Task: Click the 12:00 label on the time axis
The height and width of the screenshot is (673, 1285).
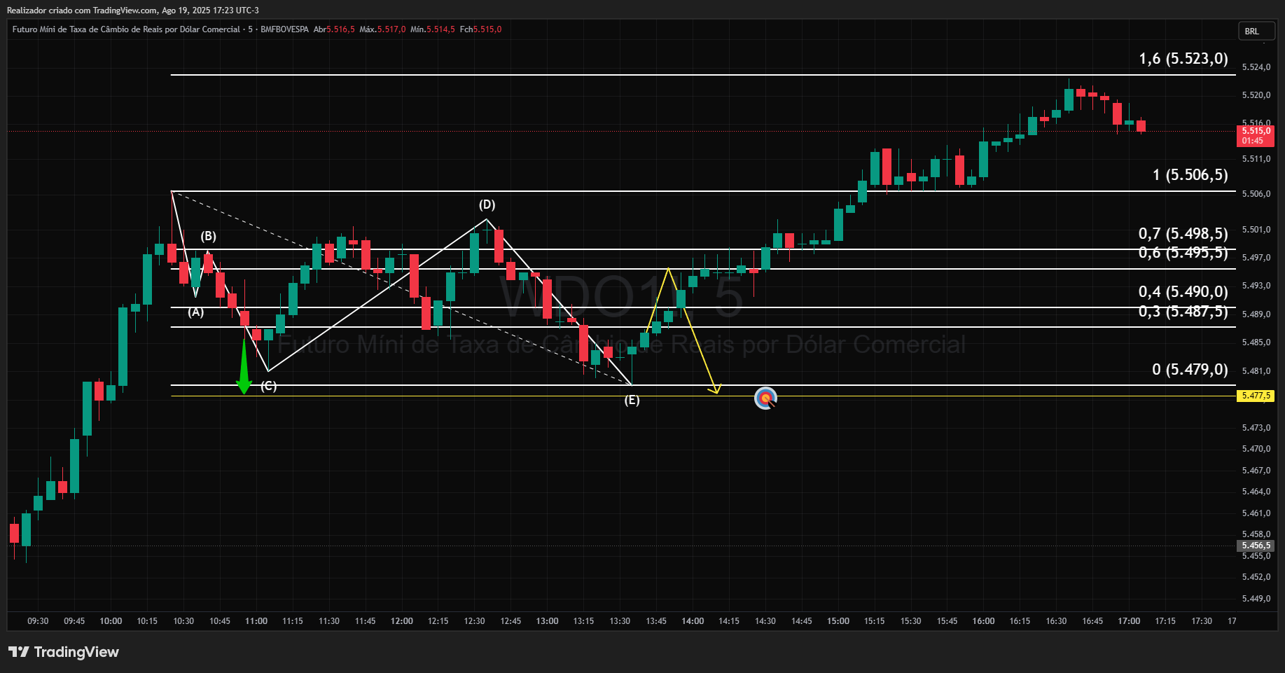Action: tap(402, 621)
